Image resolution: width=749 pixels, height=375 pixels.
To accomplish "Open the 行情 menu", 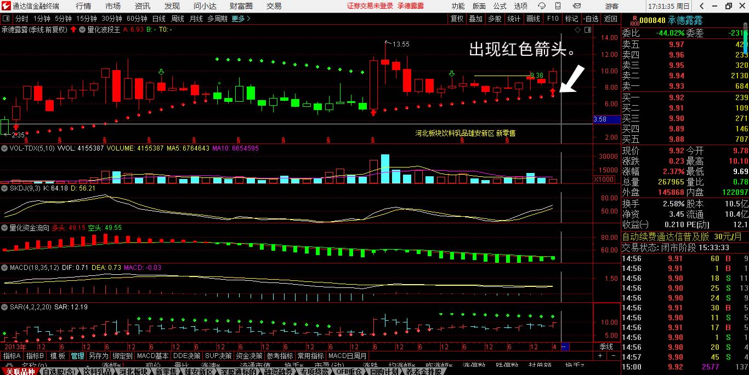I will click(83, 6).
